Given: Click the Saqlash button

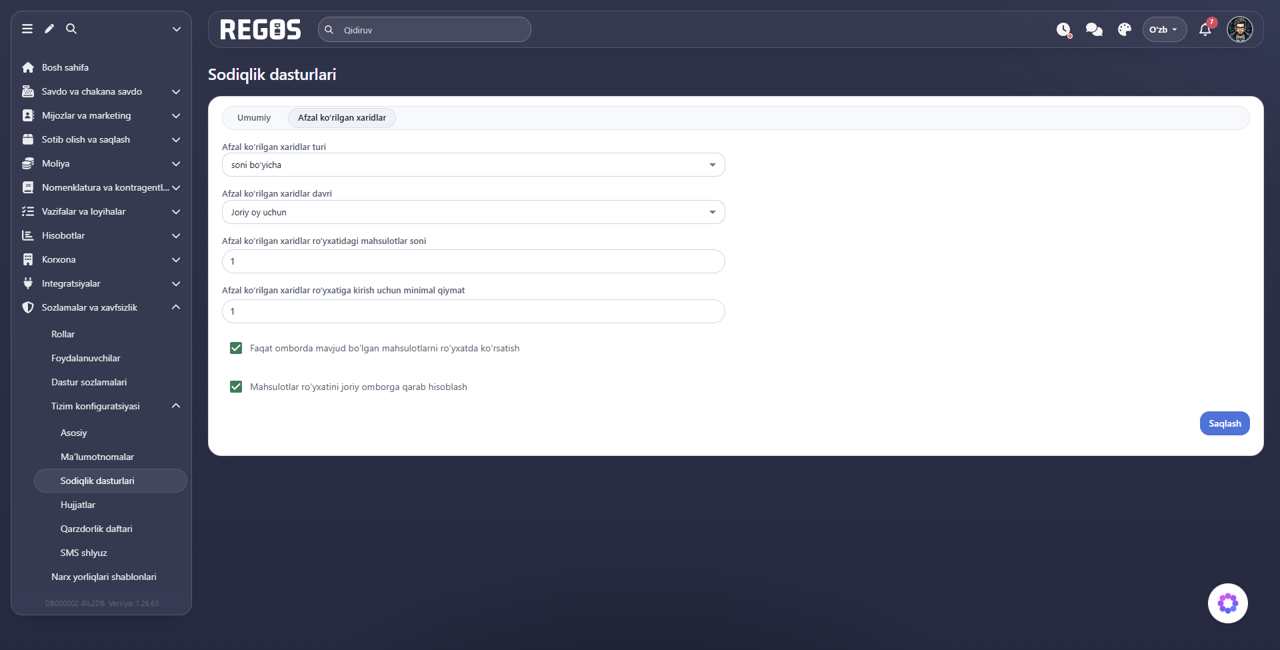Looking at the screenshot, I should tap(1225, 423).
